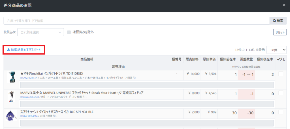Image resolution: width=290 pixels, height=129 pixels.
Task: Toggle 確認済みを除外 checkbox
Action: click(69, 32)
